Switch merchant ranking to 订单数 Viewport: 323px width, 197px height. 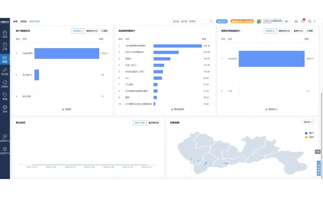coord(104,31)
